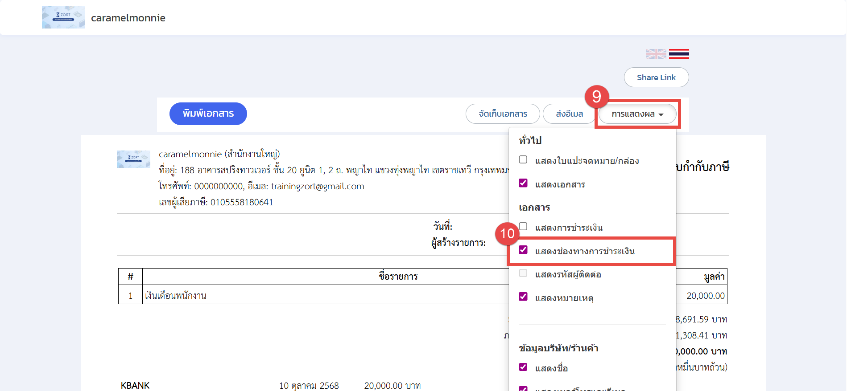Enable แสดงใบแปะจดหมาย/กล่อง checkbox
Screen dimensions: 847x391
[523, 160]
